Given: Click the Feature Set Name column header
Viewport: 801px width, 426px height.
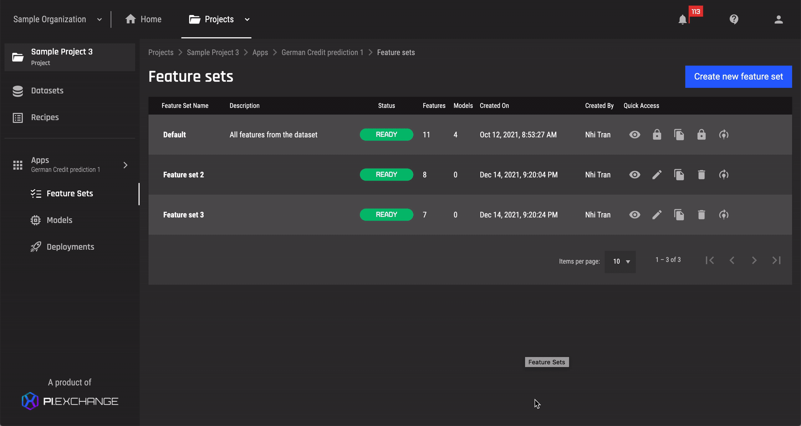Looking at the screenshot, I should tap(185, 106).
